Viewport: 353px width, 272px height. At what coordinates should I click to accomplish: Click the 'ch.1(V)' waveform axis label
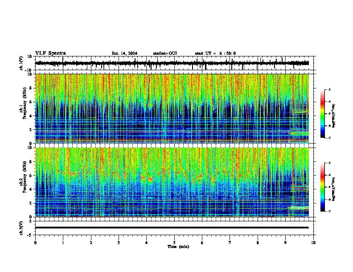tap(21, 63)
